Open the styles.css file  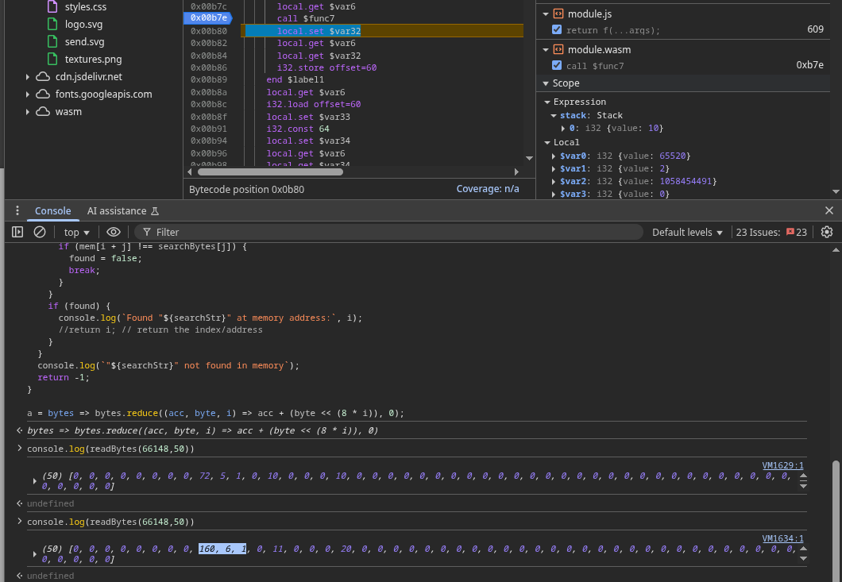85,7
